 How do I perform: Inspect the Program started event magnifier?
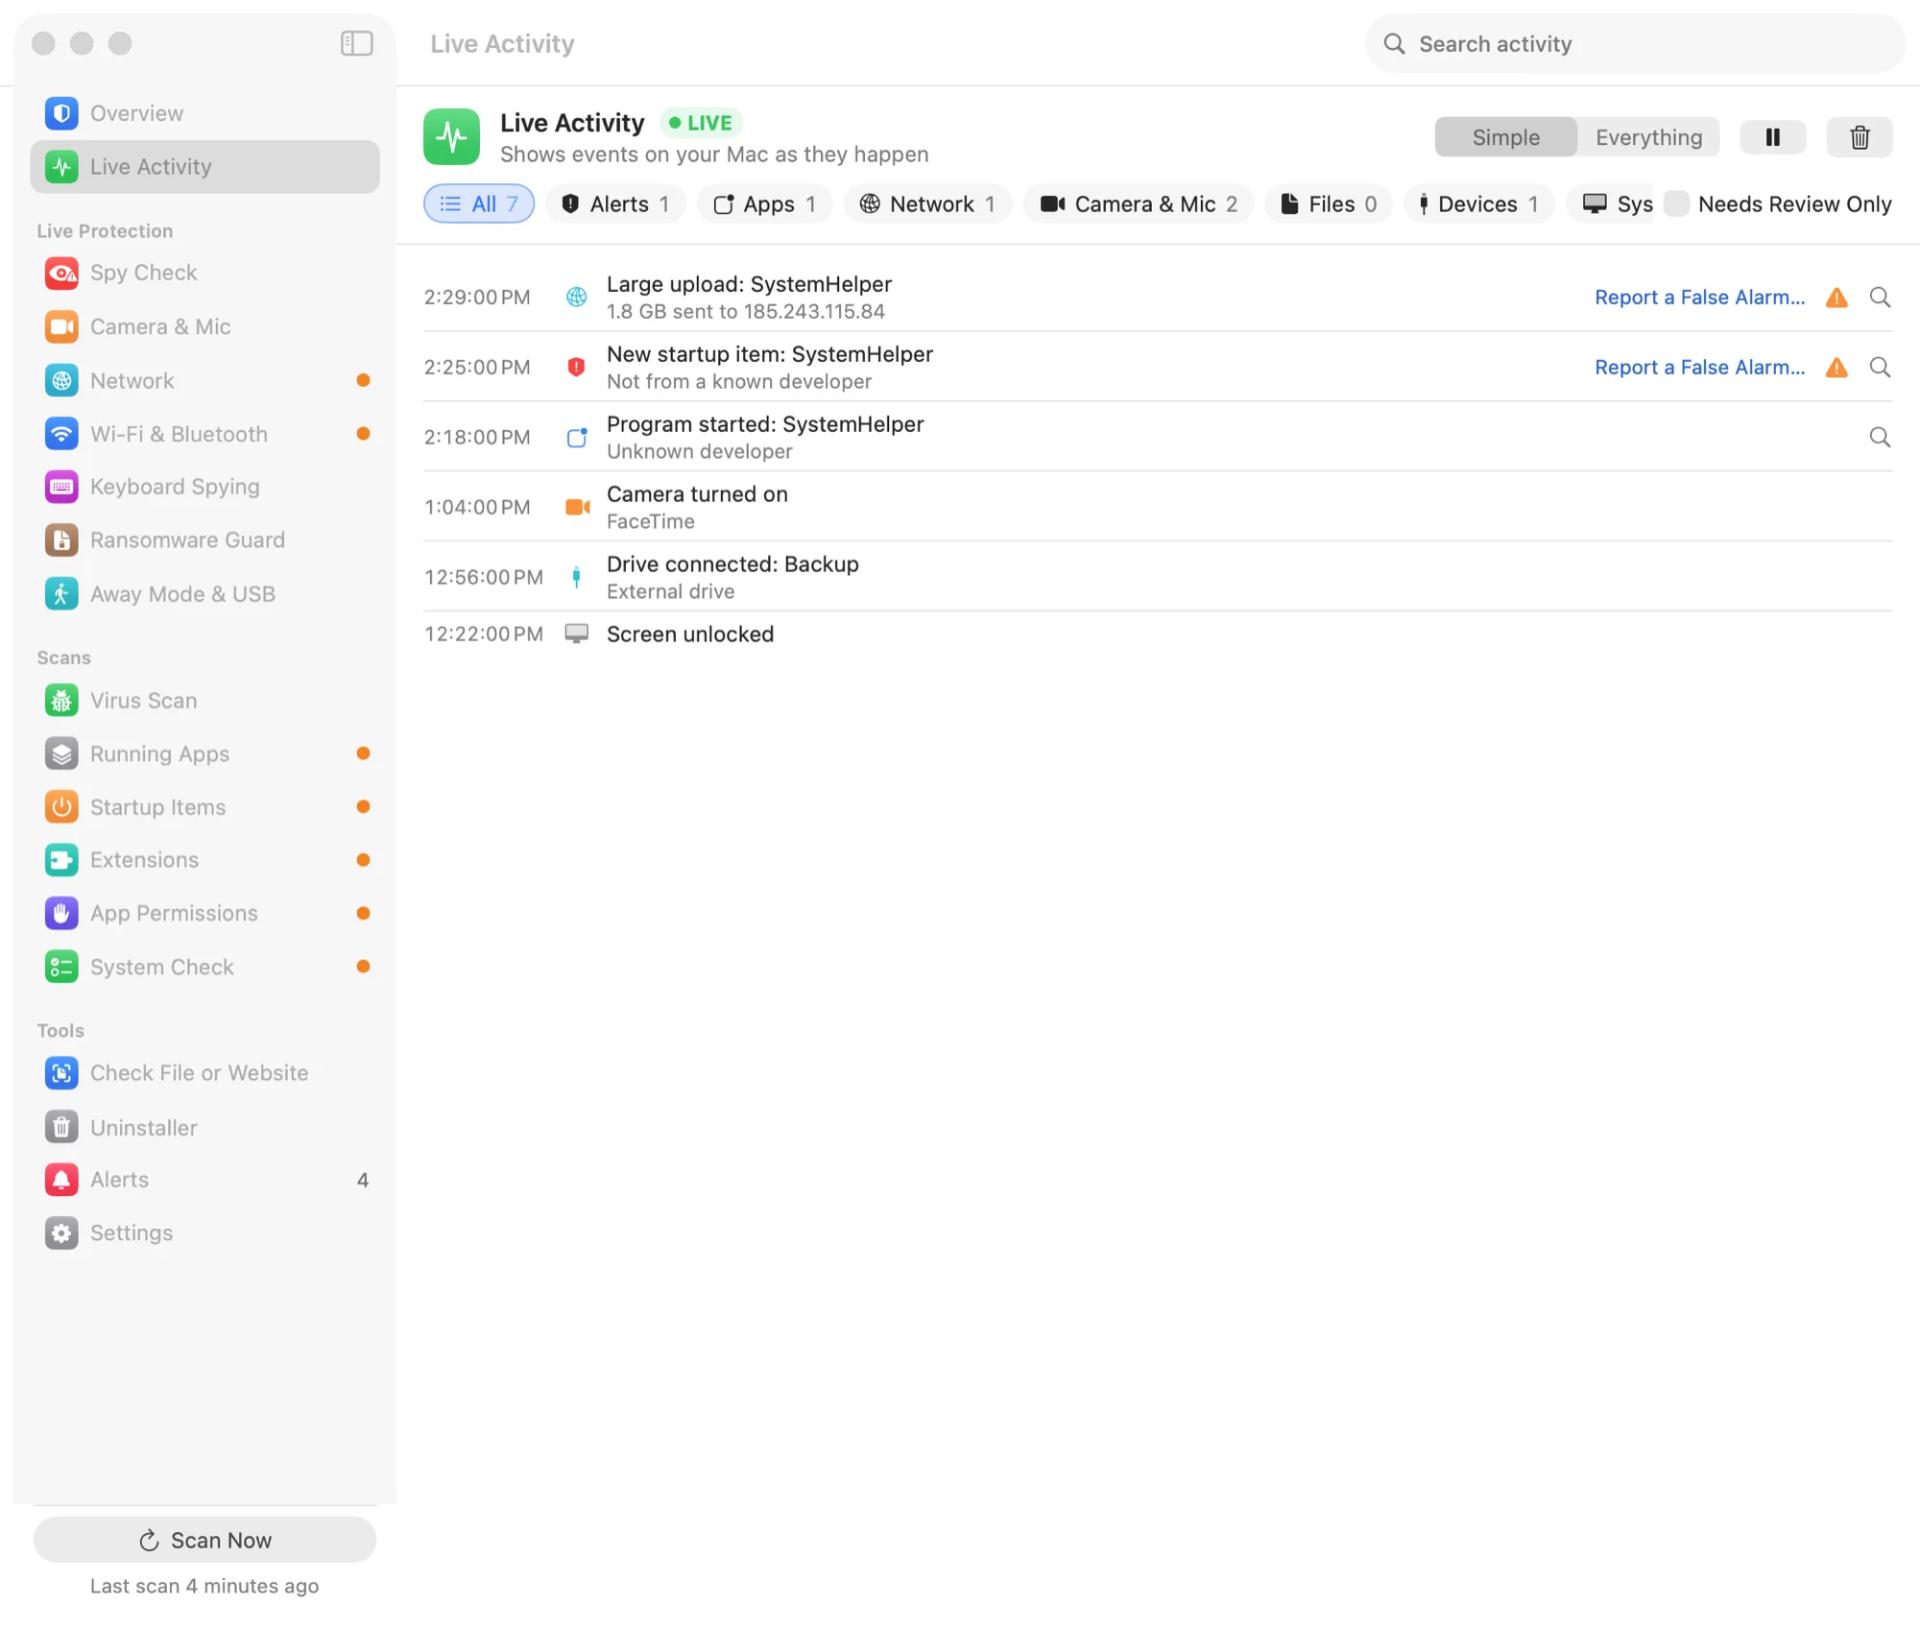[x=1880, y=438]
